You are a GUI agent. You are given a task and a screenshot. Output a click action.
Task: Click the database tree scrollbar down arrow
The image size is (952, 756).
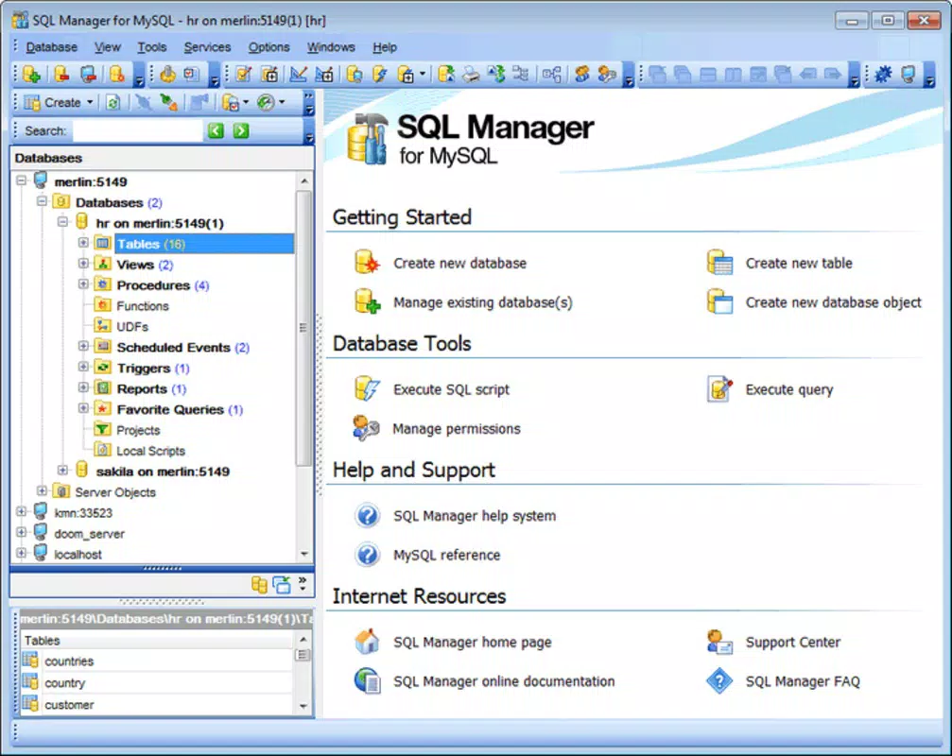(x=304, y=554)
